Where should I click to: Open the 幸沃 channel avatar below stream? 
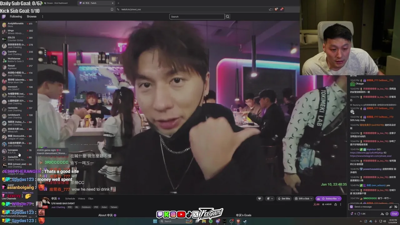[46, 201]
